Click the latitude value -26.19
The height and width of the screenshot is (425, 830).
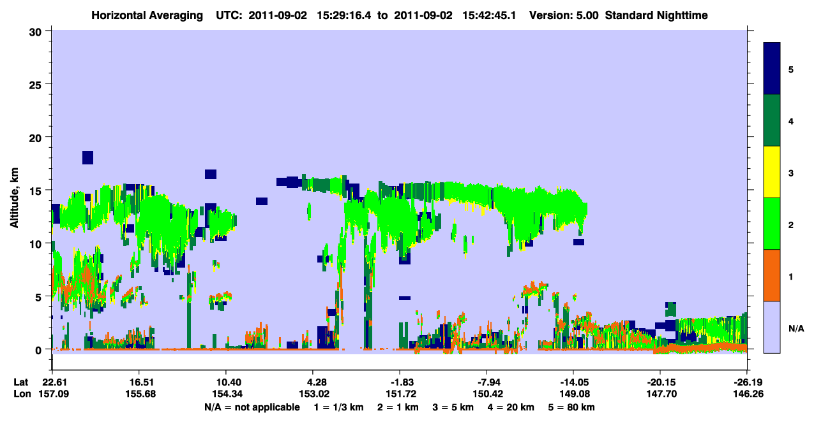point(748,382)
